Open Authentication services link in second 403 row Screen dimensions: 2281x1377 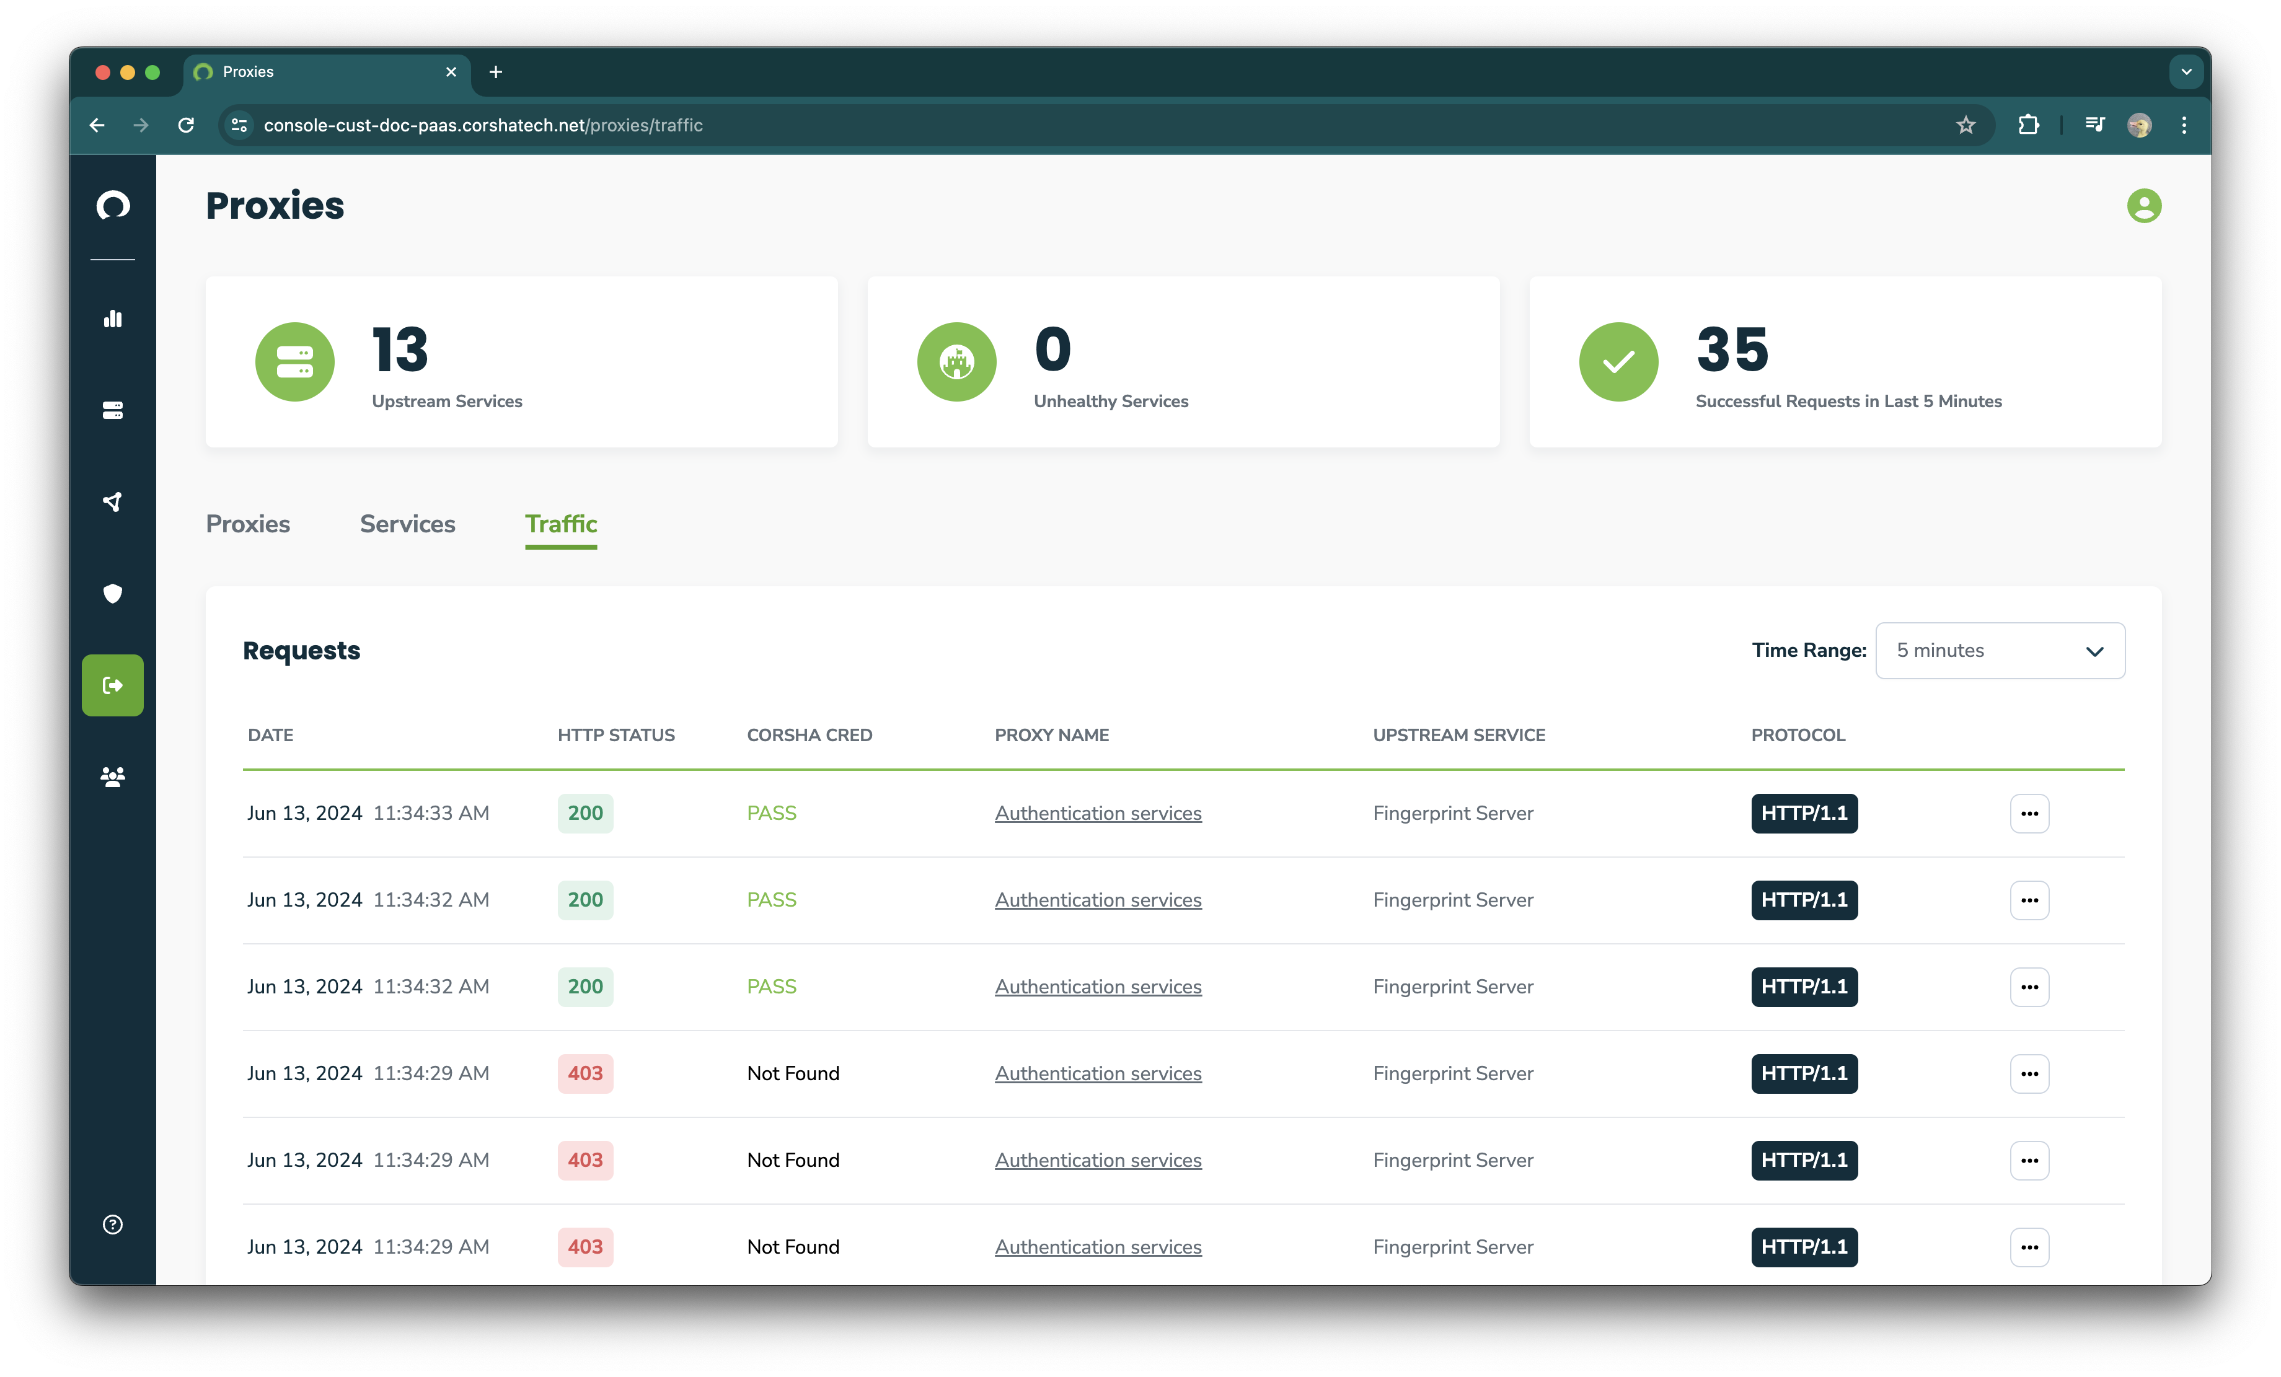pos(1098,1161)
